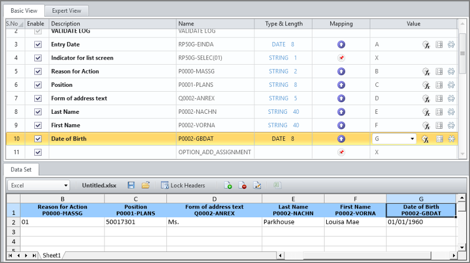Viewport: 470px width, 263px height.
Task: Click the spreadsheet scroll right arrow
Action: (x=454, y=255)
